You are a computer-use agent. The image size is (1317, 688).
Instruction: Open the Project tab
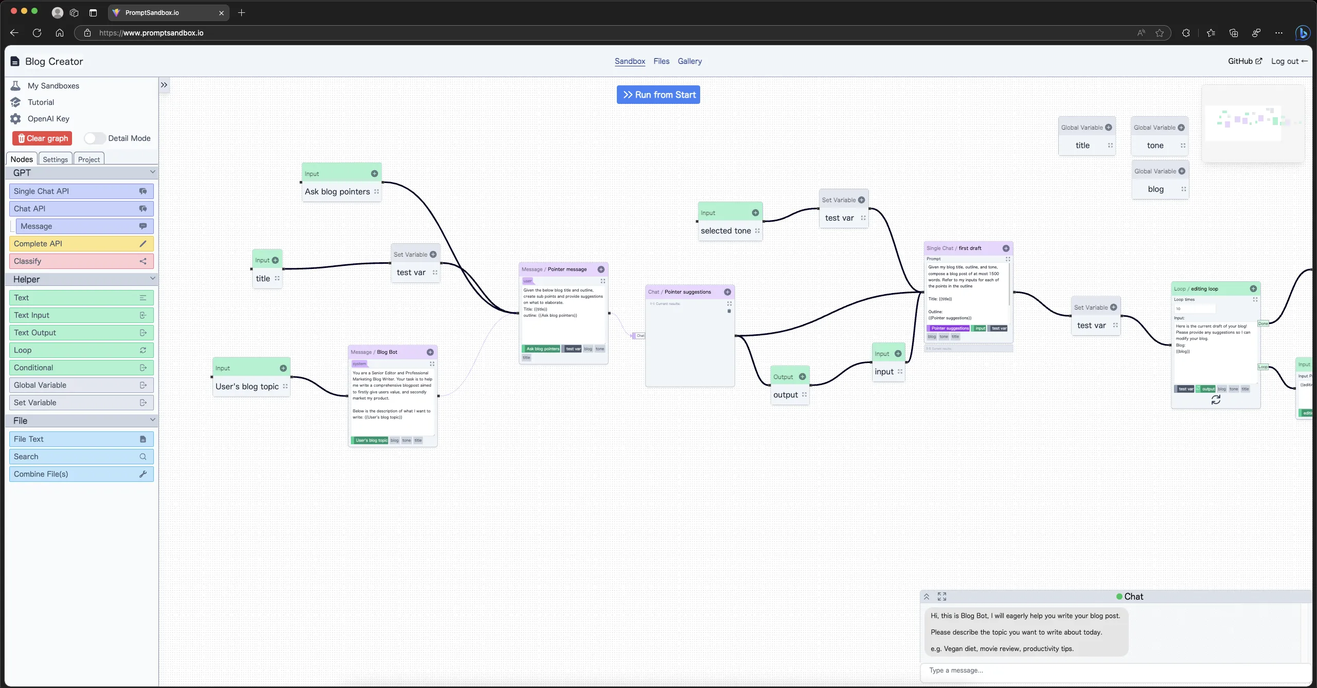click(89, 159)
